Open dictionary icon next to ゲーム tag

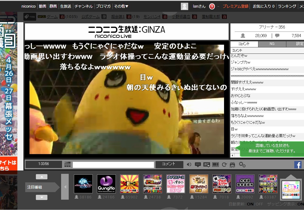(x=62, y=17)
